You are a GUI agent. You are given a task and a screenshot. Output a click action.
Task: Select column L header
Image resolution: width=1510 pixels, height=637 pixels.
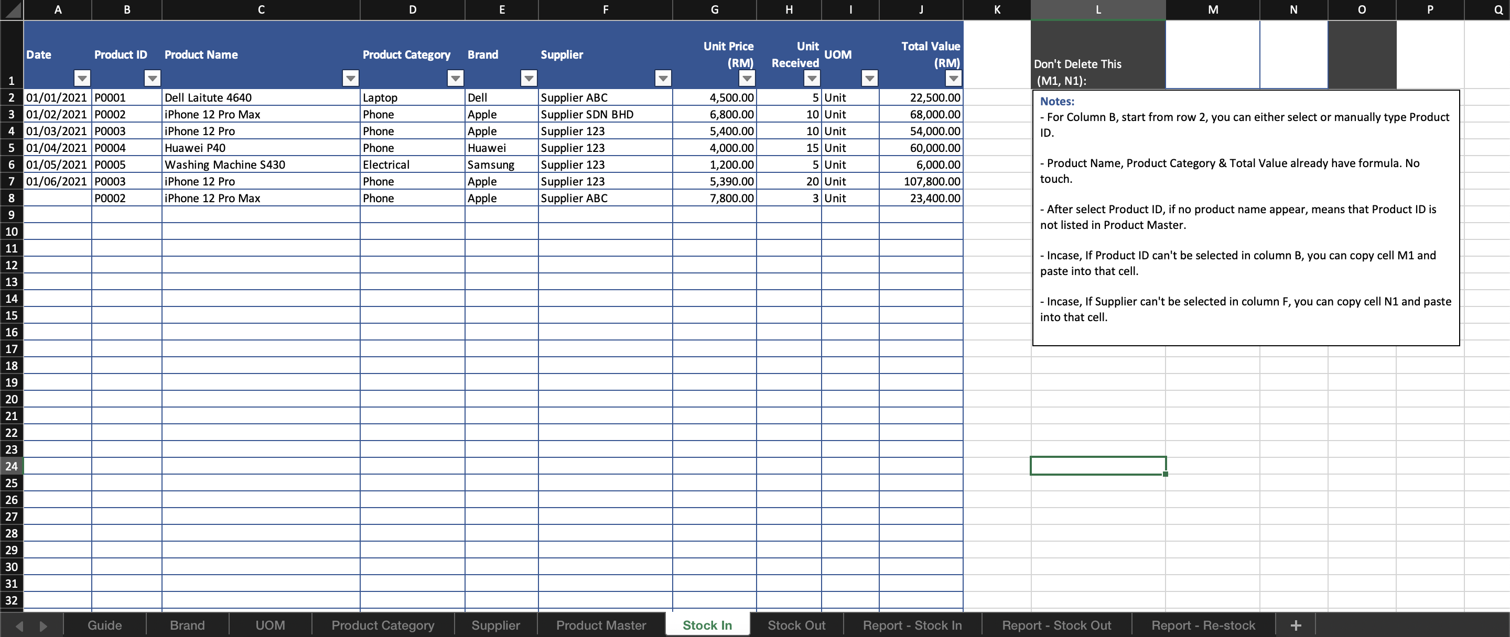[1098, 10]
